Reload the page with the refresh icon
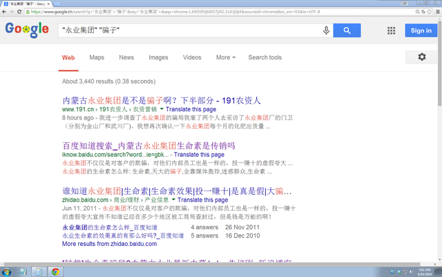The height and width of the screenshot is (277, 442). click(x=19, y=12)
